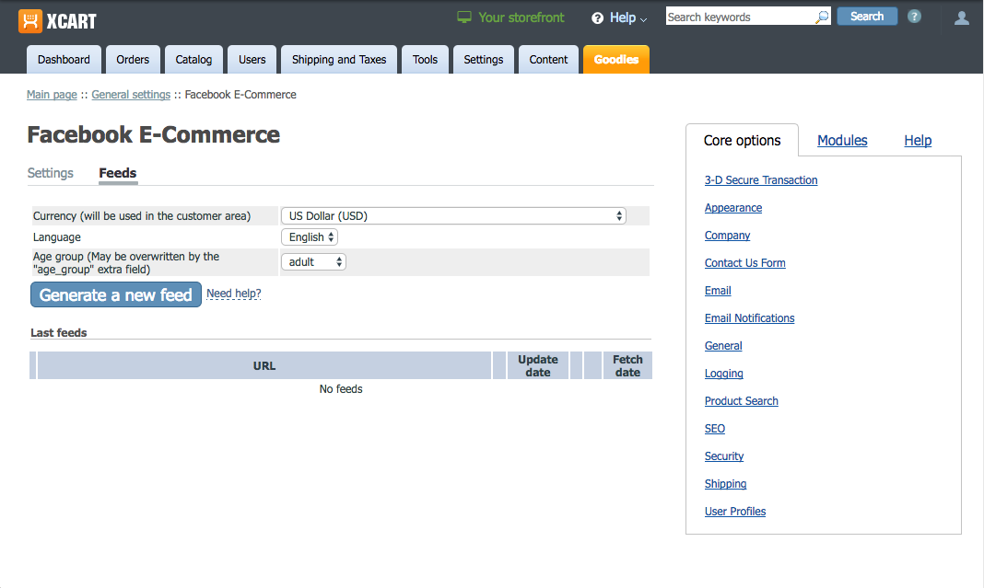Open the Dashboard menu tab
This screenshot has width=984, height=588.
coord(64,60)
